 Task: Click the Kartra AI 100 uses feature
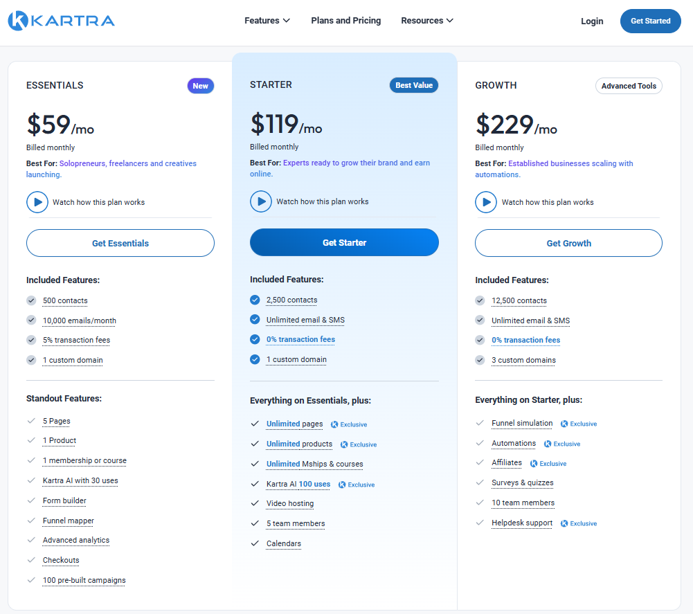298,484
